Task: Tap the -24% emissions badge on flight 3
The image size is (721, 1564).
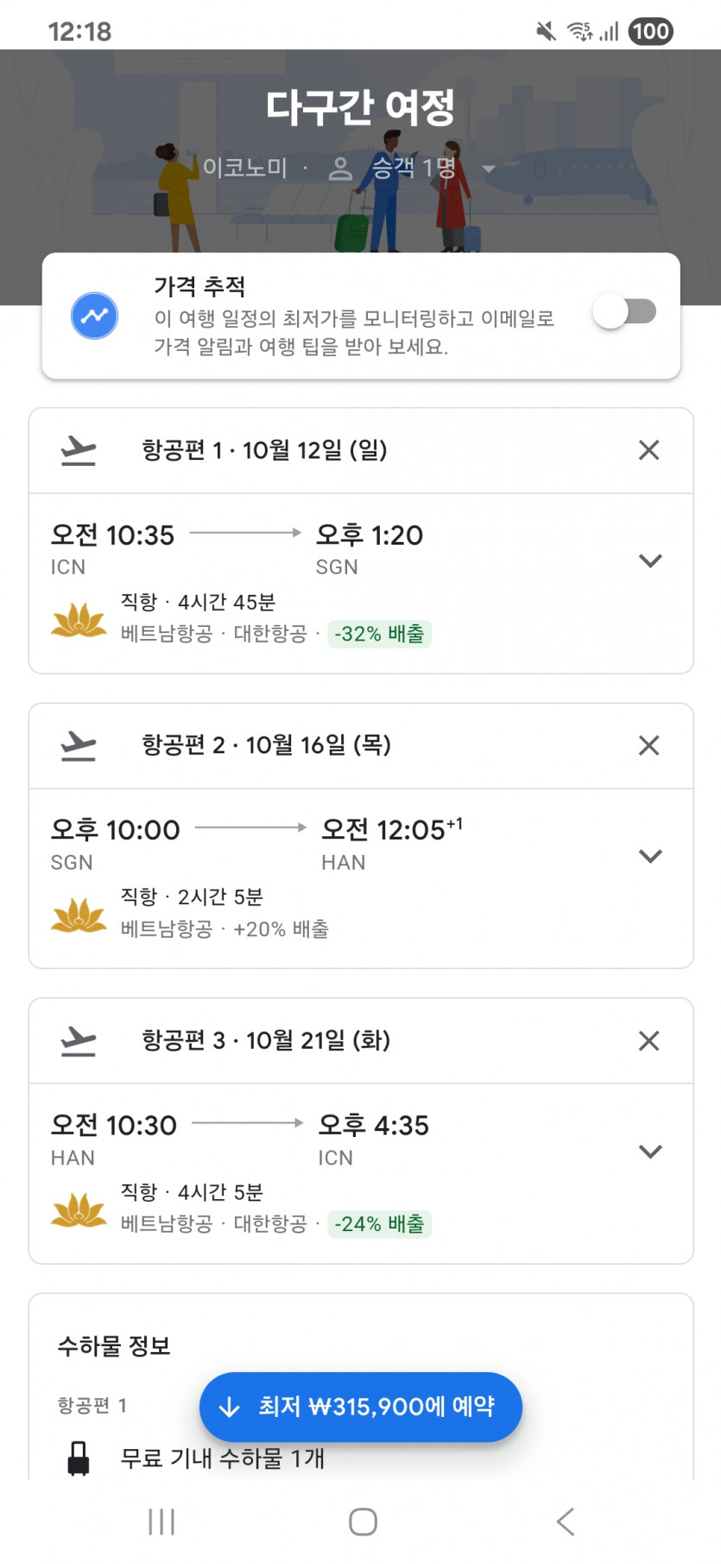Action: pyautogui.click(x=379, y=1224)
